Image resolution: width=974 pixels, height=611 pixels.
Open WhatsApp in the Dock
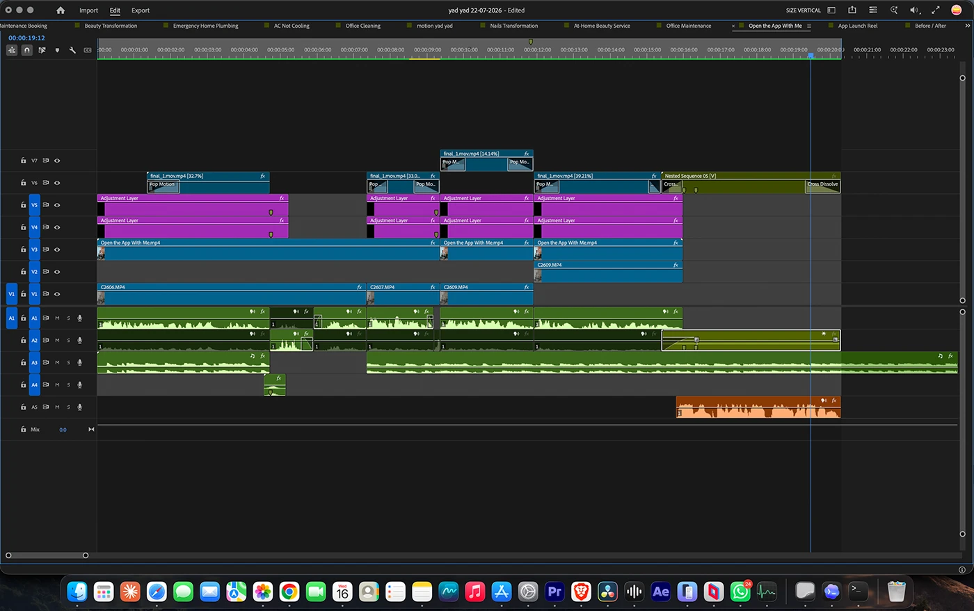740,592
